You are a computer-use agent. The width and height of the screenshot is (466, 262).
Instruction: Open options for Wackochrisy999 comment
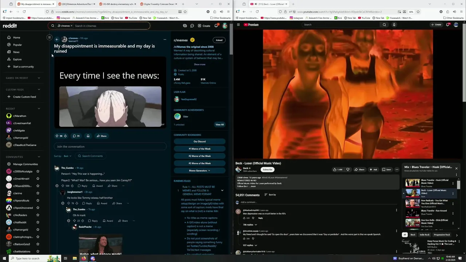click(x=396, y=210)
